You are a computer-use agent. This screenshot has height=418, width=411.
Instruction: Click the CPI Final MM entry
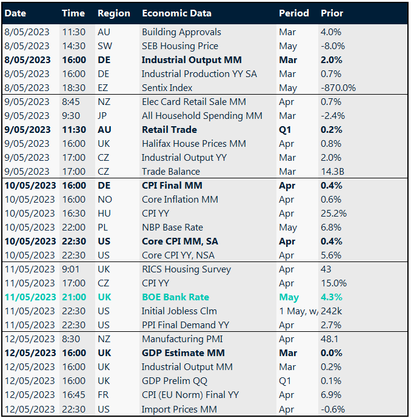(x=172, y=186)
